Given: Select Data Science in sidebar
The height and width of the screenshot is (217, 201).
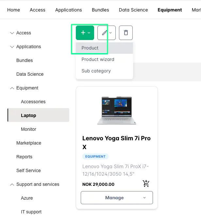Looking at the screenshot, I should [30, 74].
